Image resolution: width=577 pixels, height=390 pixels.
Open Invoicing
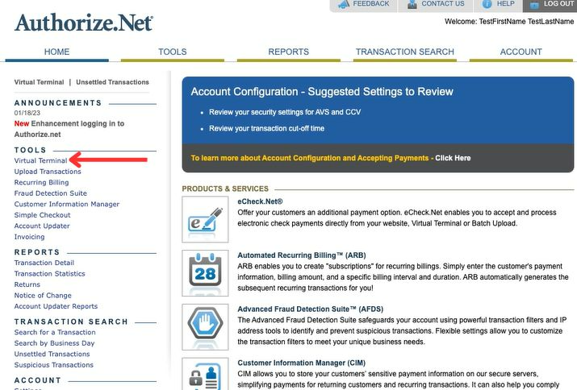tap(29, 237)
